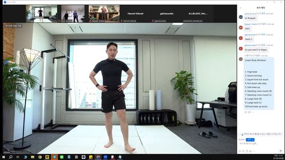Screen dimensions: 285x160
Task: Open the red and white document taskbar icon
Action: (x=113, y=157)
